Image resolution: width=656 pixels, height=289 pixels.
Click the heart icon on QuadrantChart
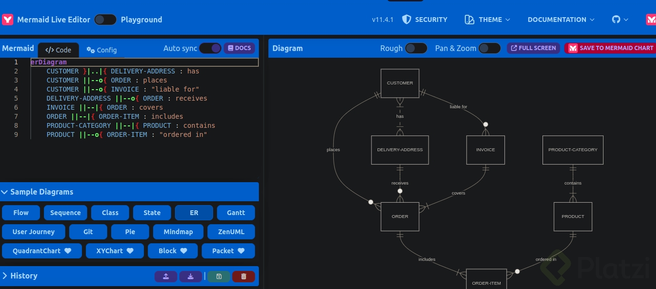(68, 251)
